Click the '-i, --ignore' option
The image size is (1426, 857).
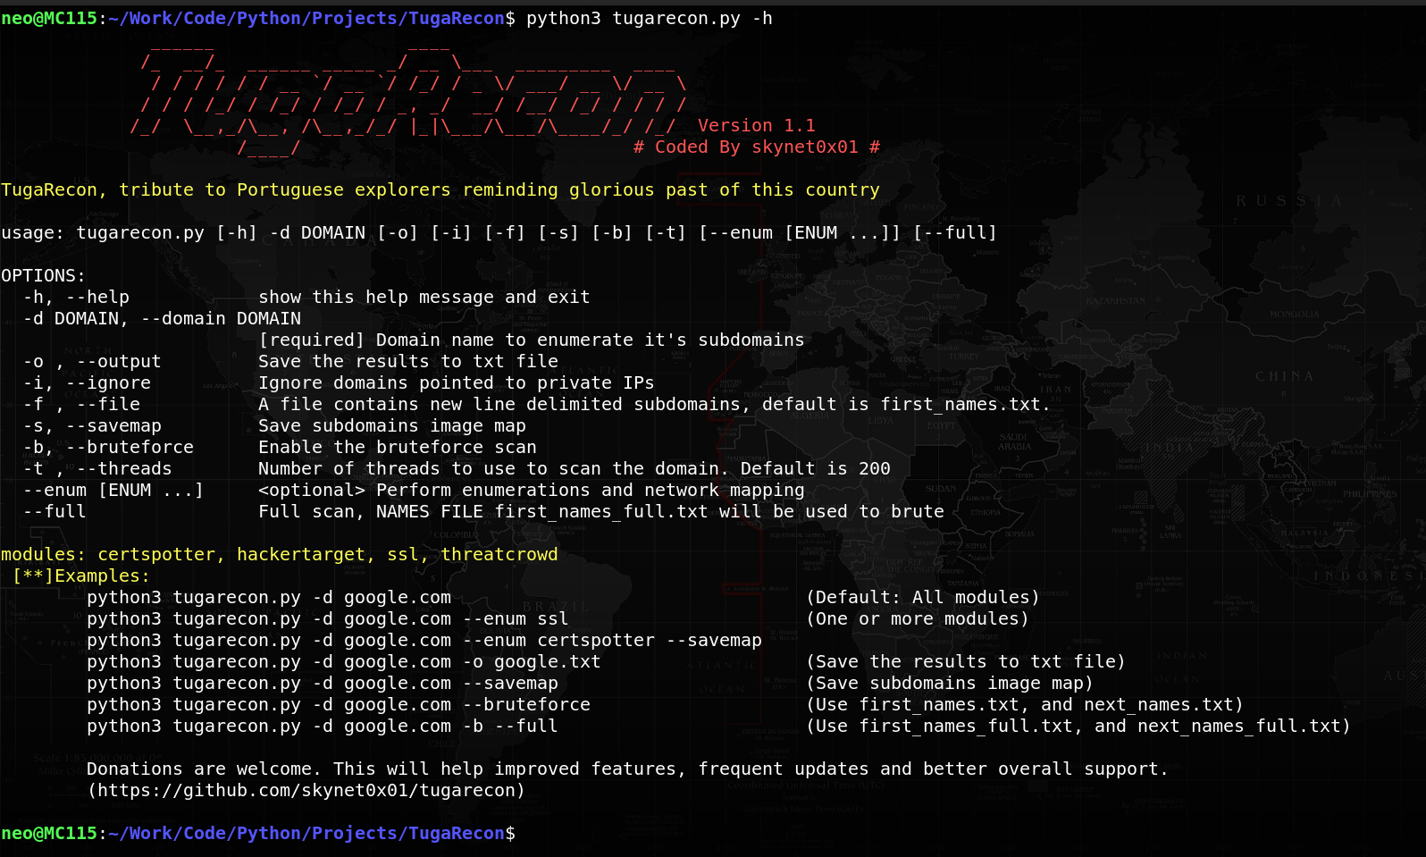click(x=87, y=382)
